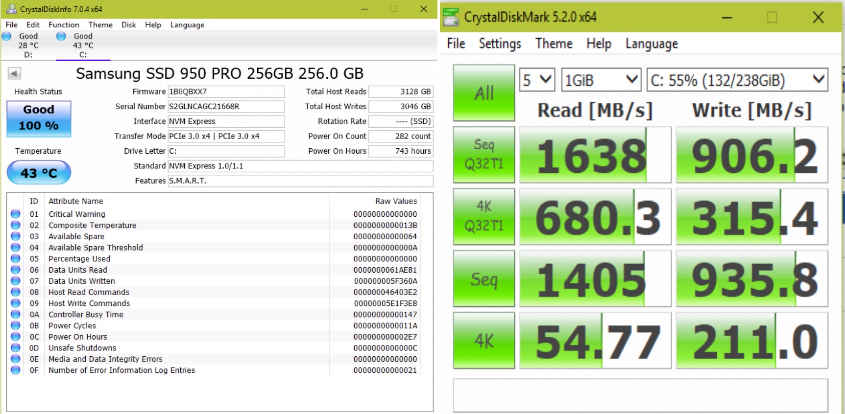Image resolution: width=845 pixels, height=414 pixels.
Task: Open Language menu in CrystalDiskInfo
Action: [x=187, y=24]
